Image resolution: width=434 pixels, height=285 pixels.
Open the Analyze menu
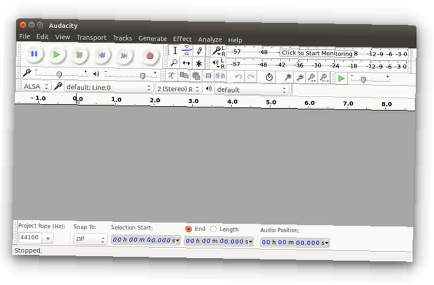[x=210, y=40]
